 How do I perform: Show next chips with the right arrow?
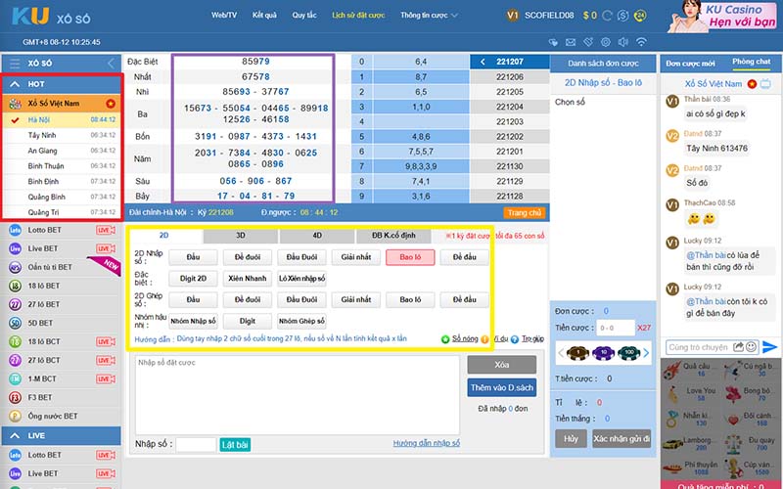[x=646, y=353]
